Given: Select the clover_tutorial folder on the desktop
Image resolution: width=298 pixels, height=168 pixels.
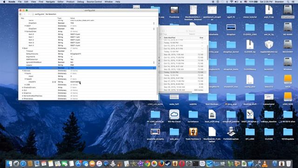Looking at the screenshot, I should tap(250, 12).
